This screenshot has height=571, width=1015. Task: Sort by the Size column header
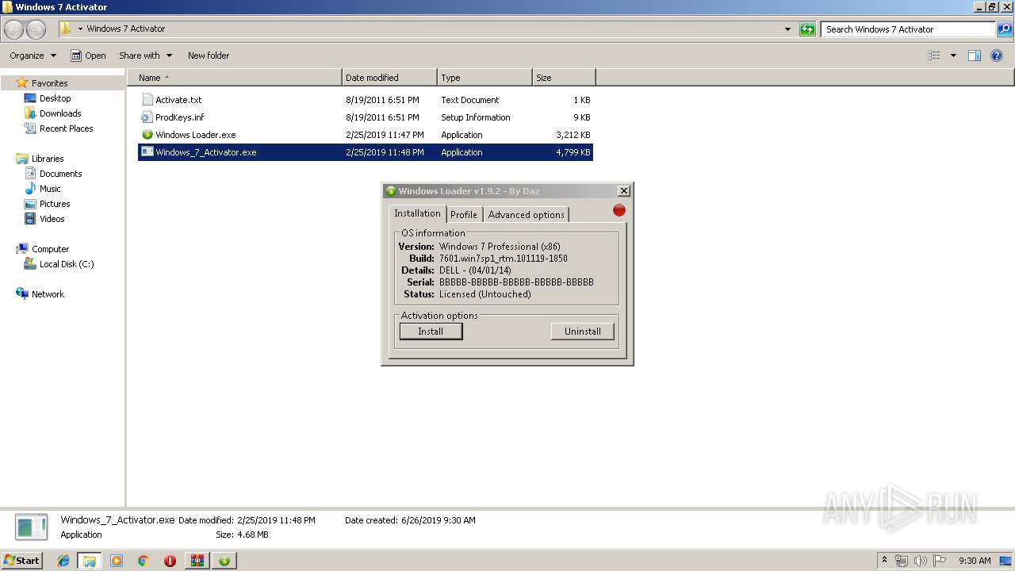564,78
